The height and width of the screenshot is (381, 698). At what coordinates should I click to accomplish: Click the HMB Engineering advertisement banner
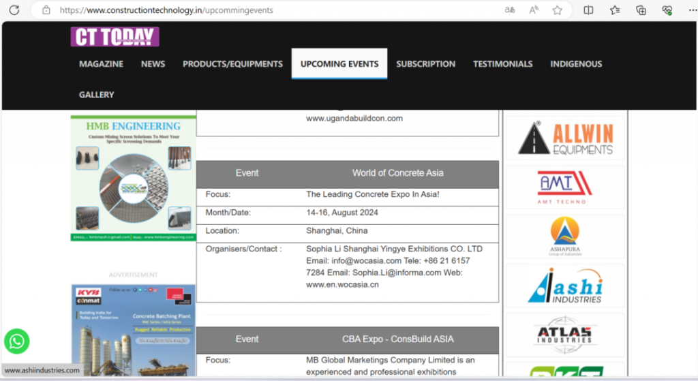coord(133,179)
